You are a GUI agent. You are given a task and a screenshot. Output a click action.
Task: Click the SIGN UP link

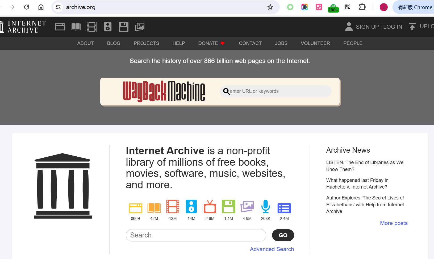367,27
